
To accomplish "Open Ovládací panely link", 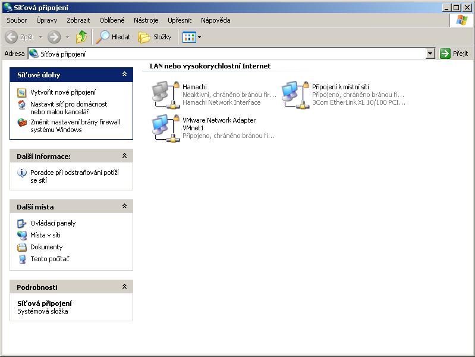I will [53, 223].
